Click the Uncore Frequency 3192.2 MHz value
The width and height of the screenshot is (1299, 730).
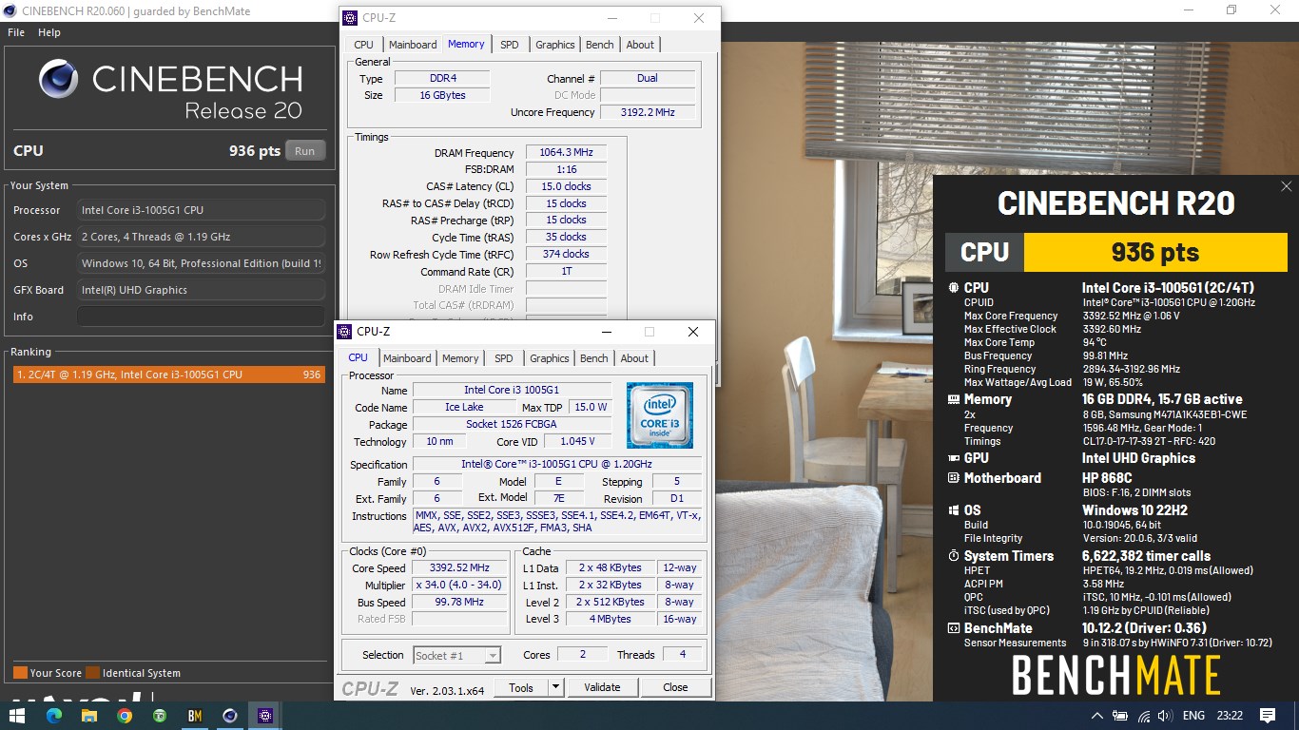pyautogui.click(x=648, y=112)
